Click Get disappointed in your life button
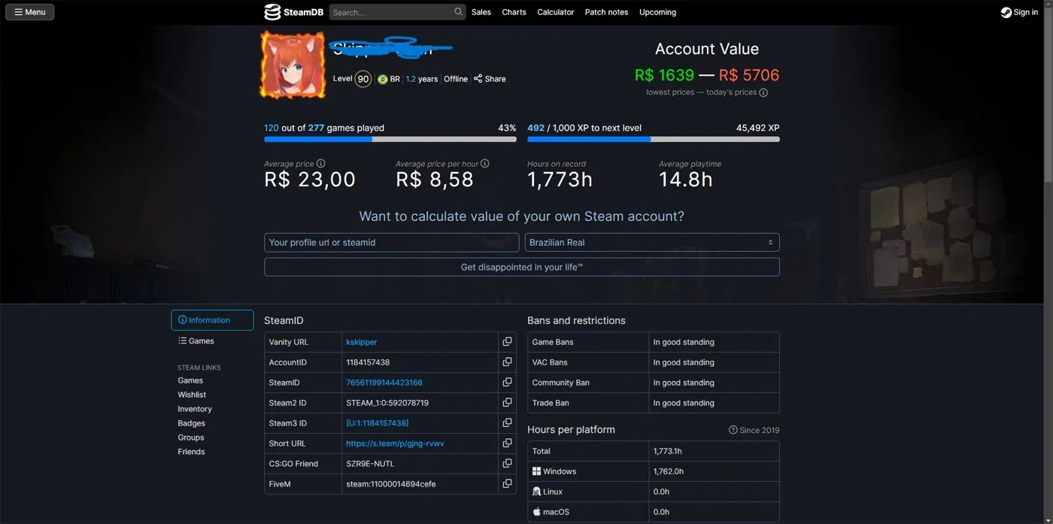 pos(522,267)
